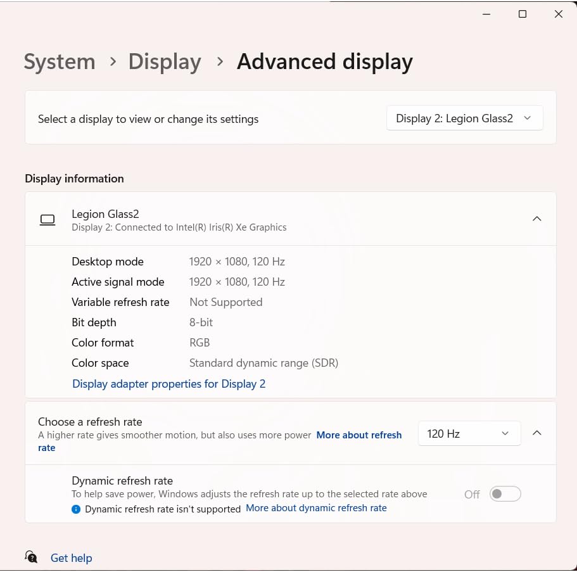Click the laptop icon beside Legion Glass2
This screenshot has width=577, height=572.
pyautogui.click(x=48, y=220)
